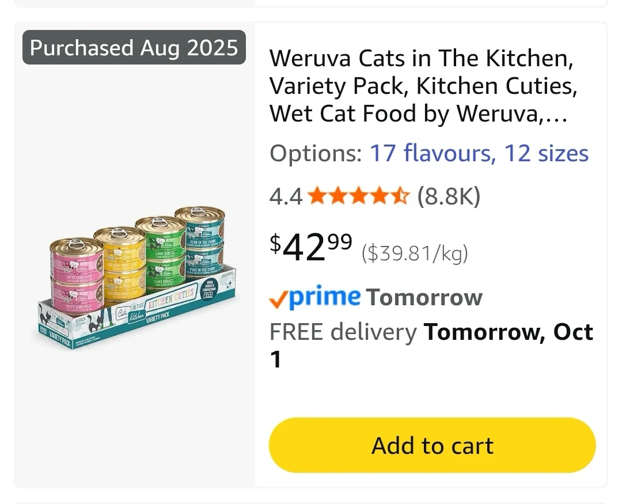The height and width of the screenshot is (504, 622).
Task: Click the half-filled fifth rating star
Action: point(400,197)
